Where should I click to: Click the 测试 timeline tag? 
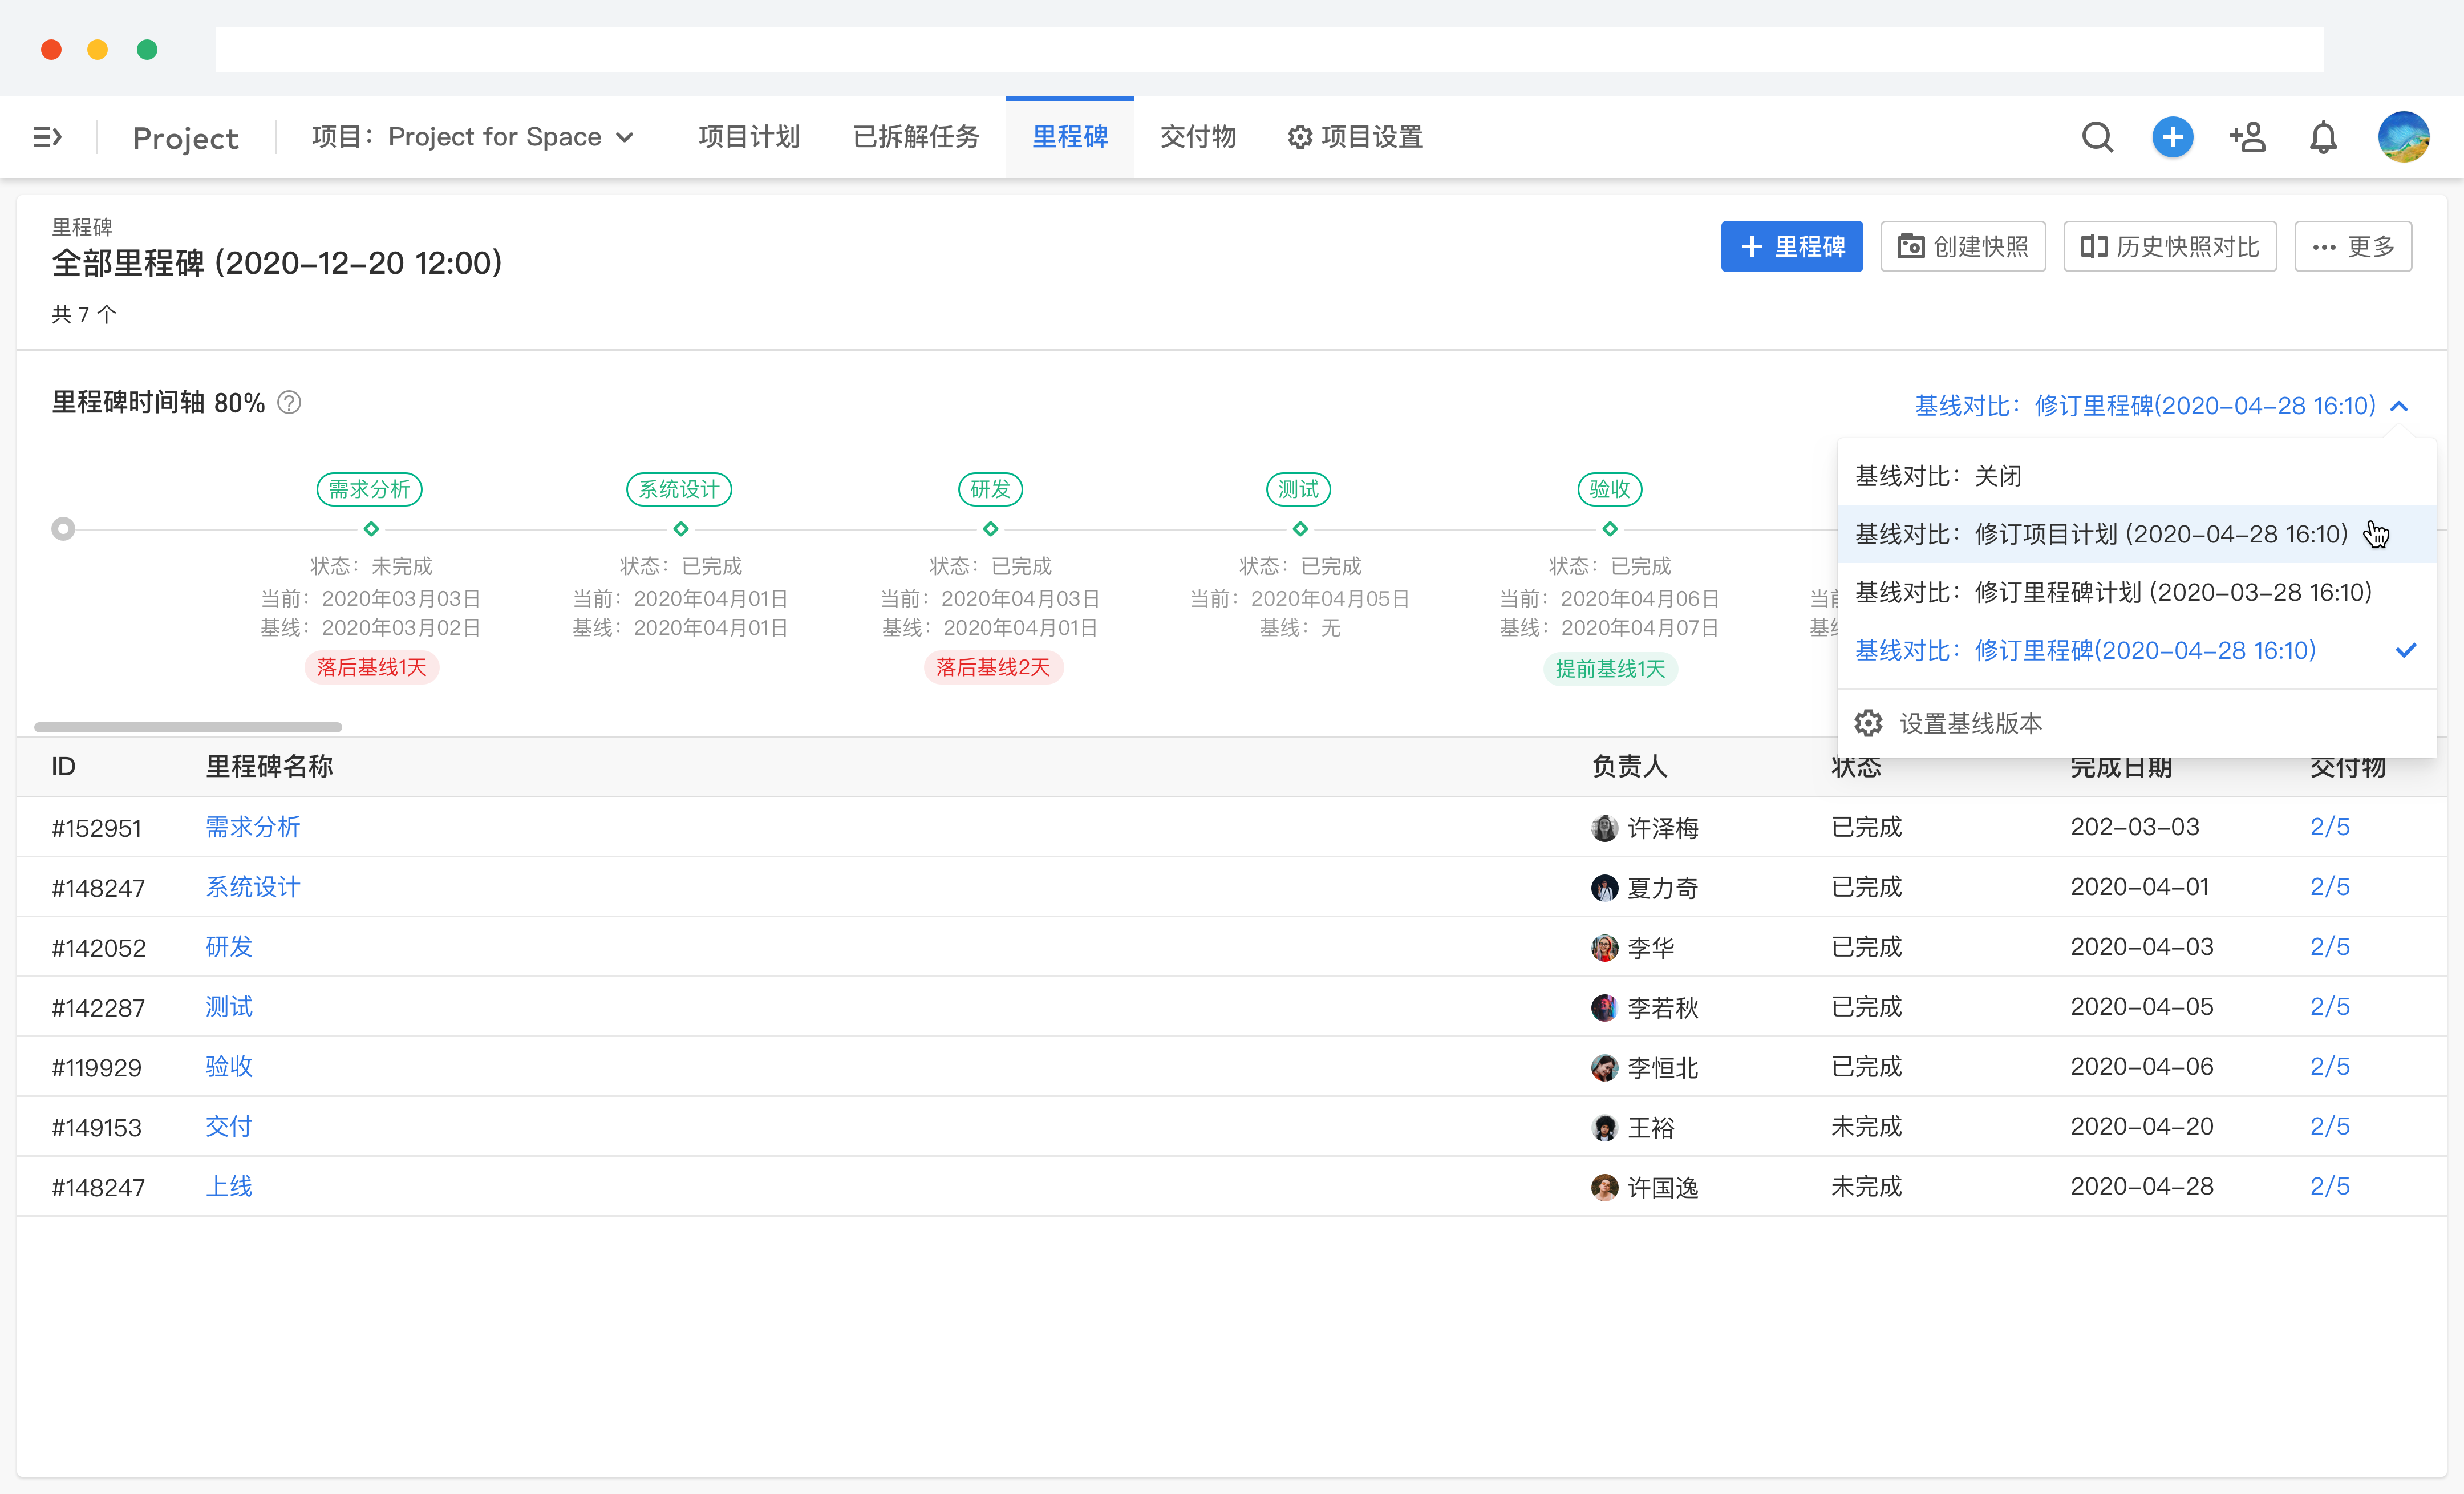[1298, 489]
